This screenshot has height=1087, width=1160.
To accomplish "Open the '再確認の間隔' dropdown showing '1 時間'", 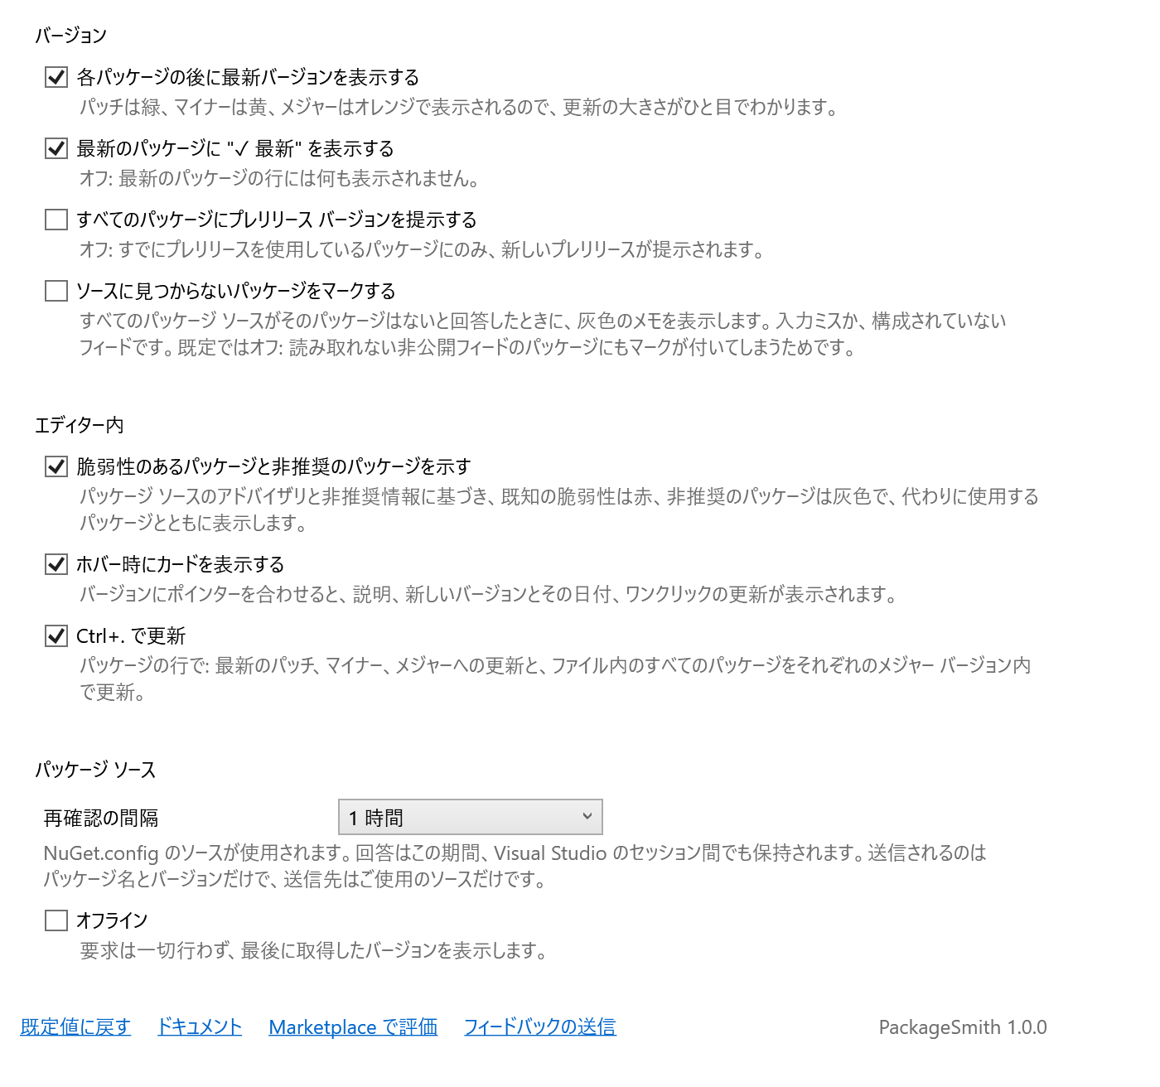I will click(471, 817).
